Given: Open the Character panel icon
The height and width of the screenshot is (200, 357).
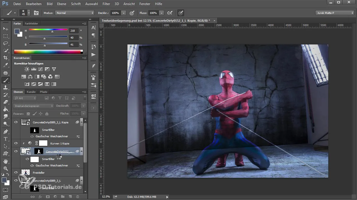Looking at the screenshot, I should 93,27.
